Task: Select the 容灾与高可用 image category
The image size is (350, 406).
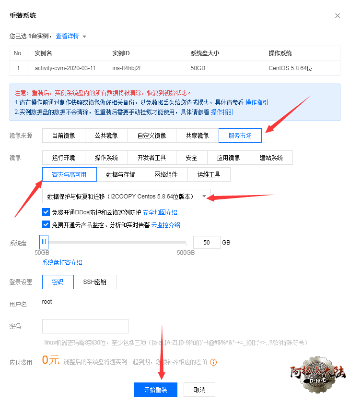Action: pos(70,174)
